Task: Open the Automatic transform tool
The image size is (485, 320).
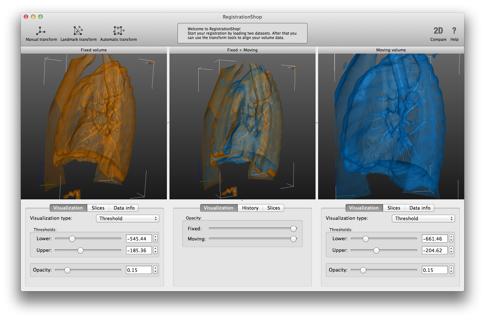Action: coord(118,34)
